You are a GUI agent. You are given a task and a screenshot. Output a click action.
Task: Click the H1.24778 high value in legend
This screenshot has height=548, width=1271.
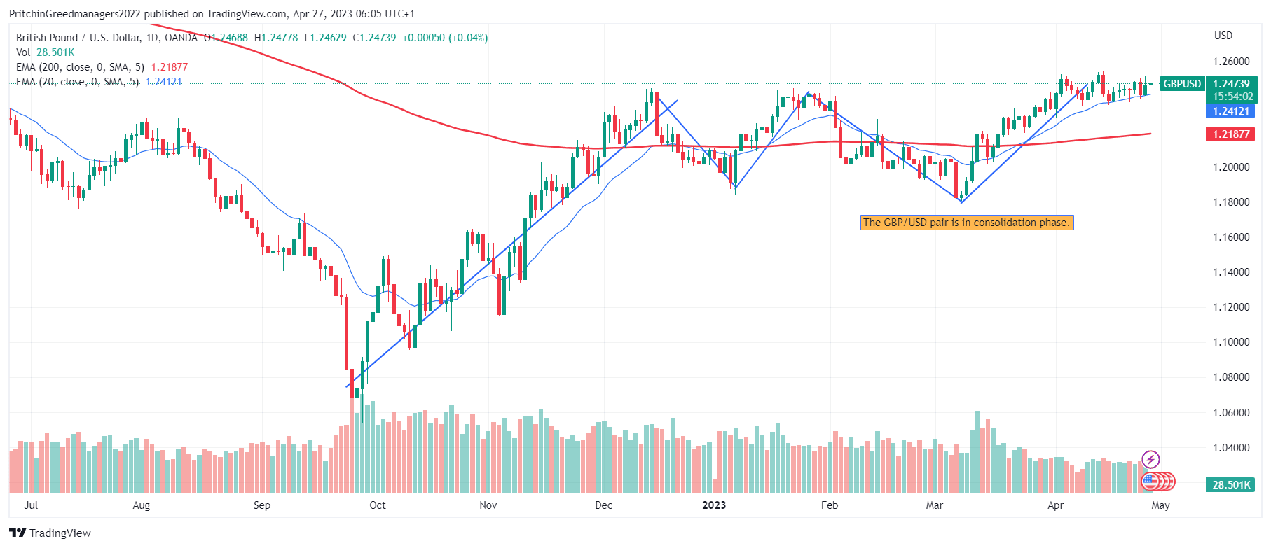[x=275, y=38]
